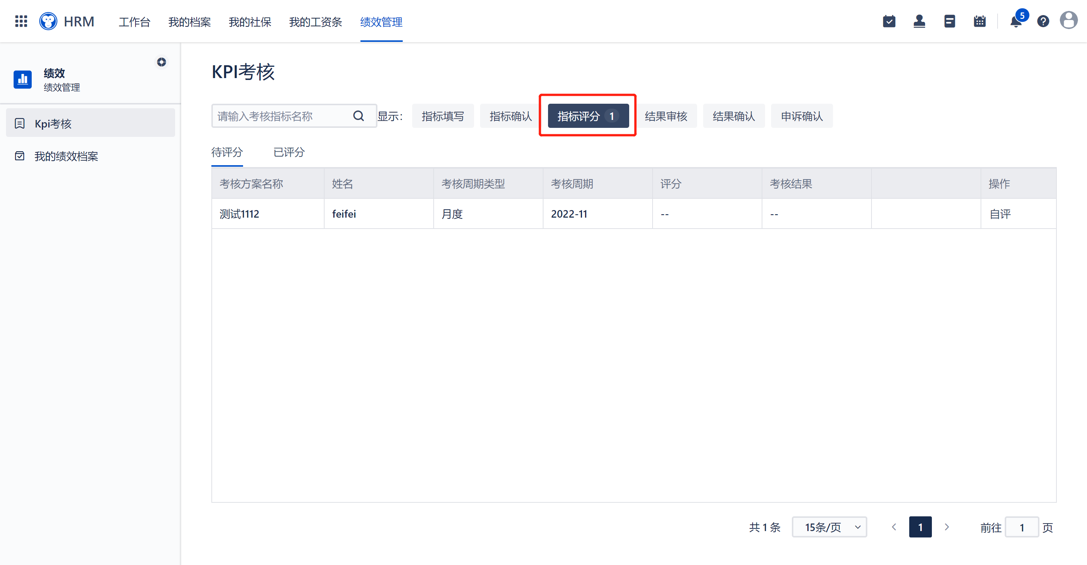The height and width of the screenshot is (565, 1087).
Task: Click the blue 绩效 bar chart icon
Action: [x=23, y=79]
